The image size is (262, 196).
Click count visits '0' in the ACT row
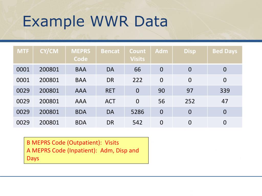click(137, 101)
